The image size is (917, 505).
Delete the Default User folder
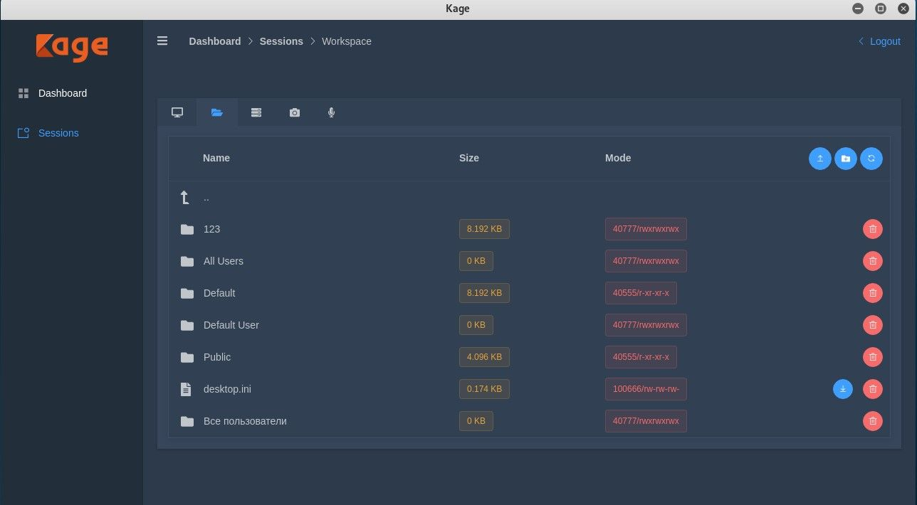(x=873, y=325)
